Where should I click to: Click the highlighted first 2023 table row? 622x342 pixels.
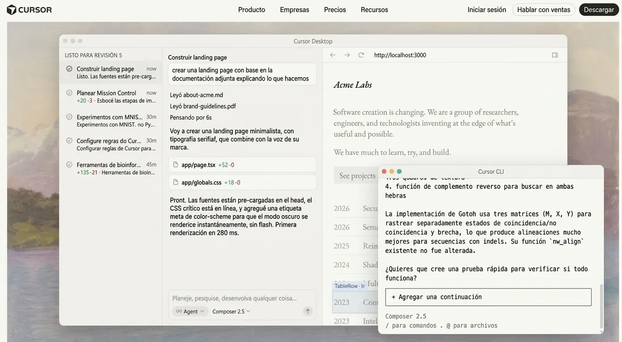click(356, 302)
